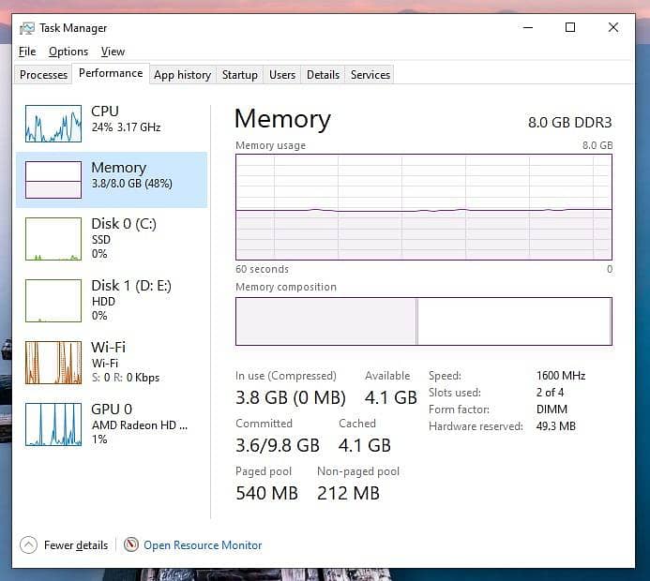
Task: Click the Task Manager title bar icon
Action: 27,28
